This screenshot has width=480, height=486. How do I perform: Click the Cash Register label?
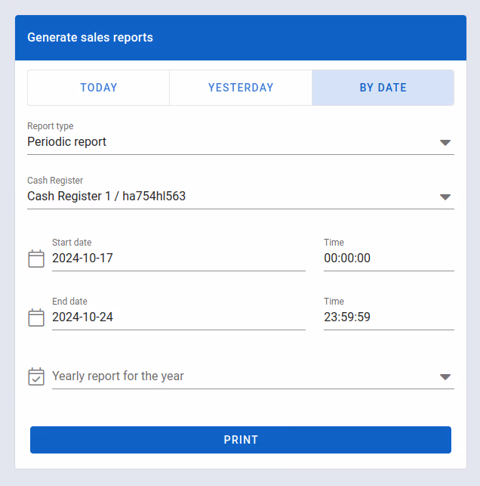click(x=55, y=181)
